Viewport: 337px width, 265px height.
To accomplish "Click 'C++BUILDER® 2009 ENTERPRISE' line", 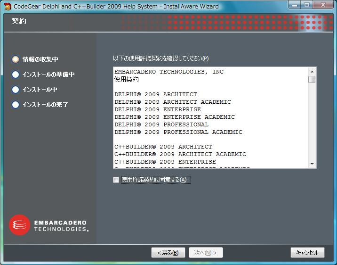I will point(165,162).
